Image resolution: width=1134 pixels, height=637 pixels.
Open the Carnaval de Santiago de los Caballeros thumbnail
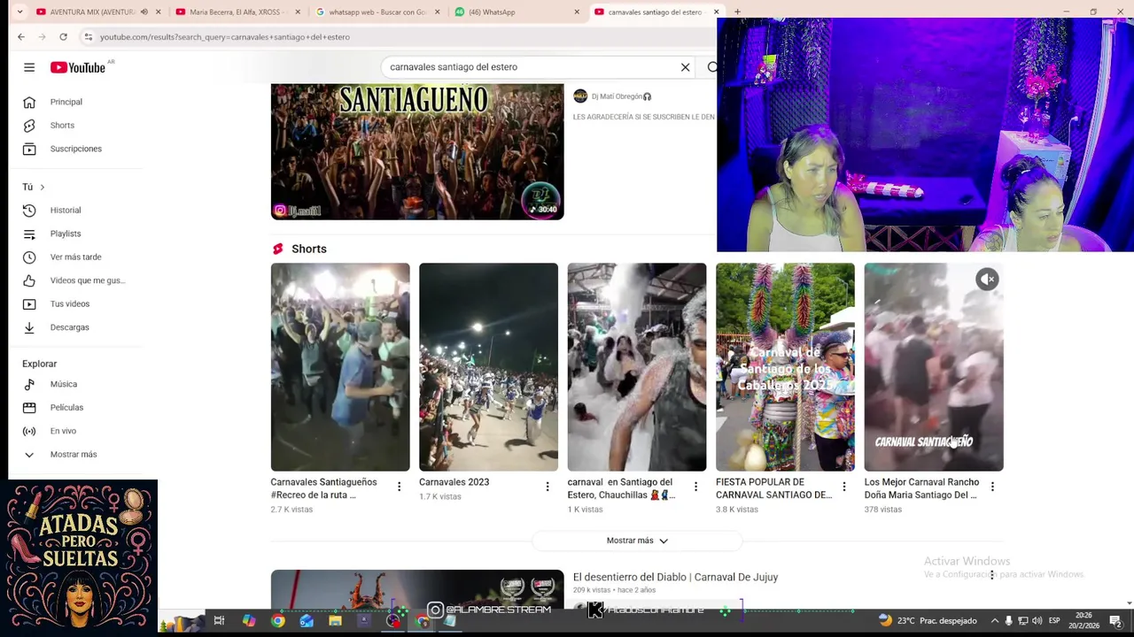785,367
